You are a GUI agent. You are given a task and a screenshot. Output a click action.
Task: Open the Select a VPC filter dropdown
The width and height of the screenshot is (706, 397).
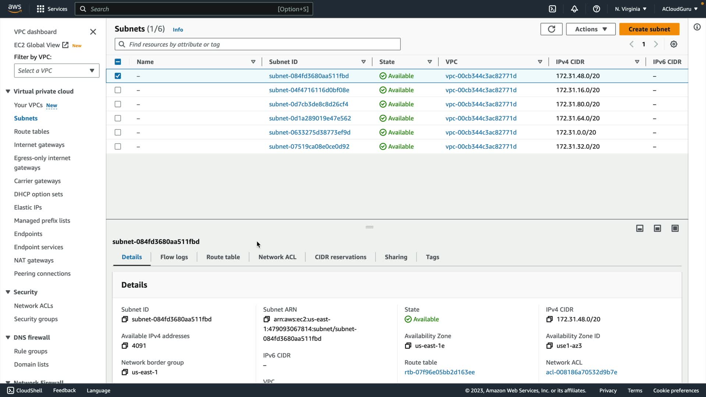coord(57,71)
